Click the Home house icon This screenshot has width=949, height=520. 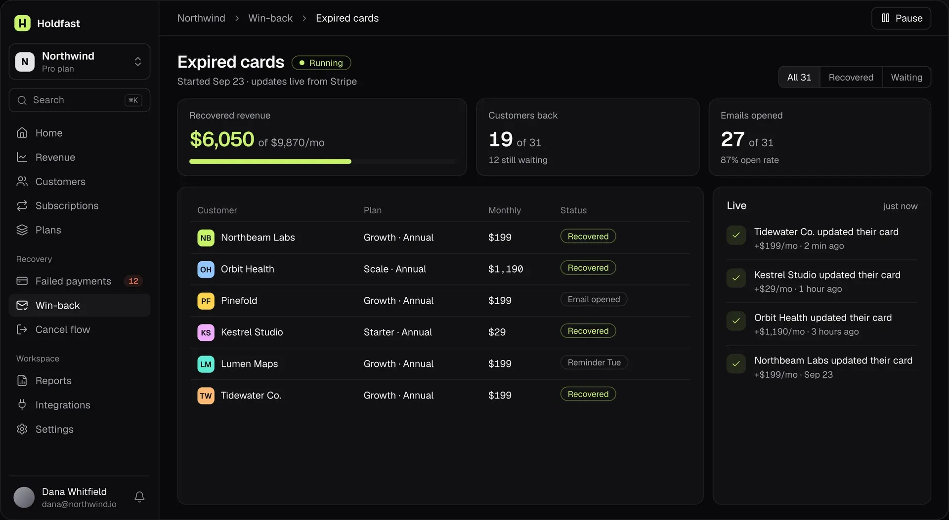tap(22, 133)
